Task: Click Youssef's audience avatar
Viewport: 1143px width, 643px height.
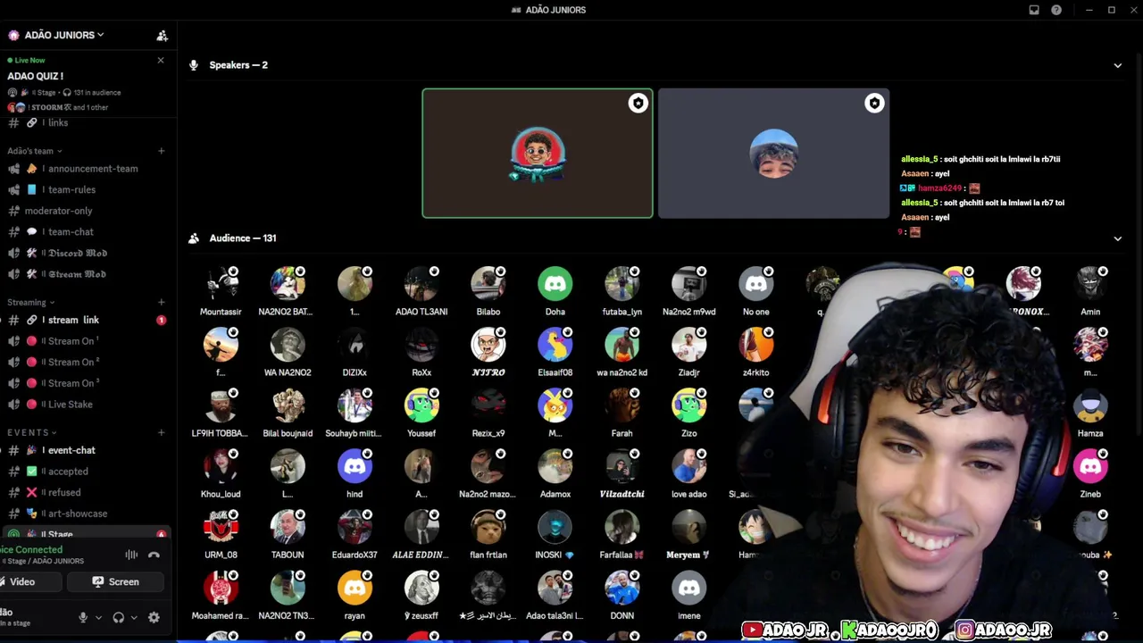Action: click(x=421, y=405)
